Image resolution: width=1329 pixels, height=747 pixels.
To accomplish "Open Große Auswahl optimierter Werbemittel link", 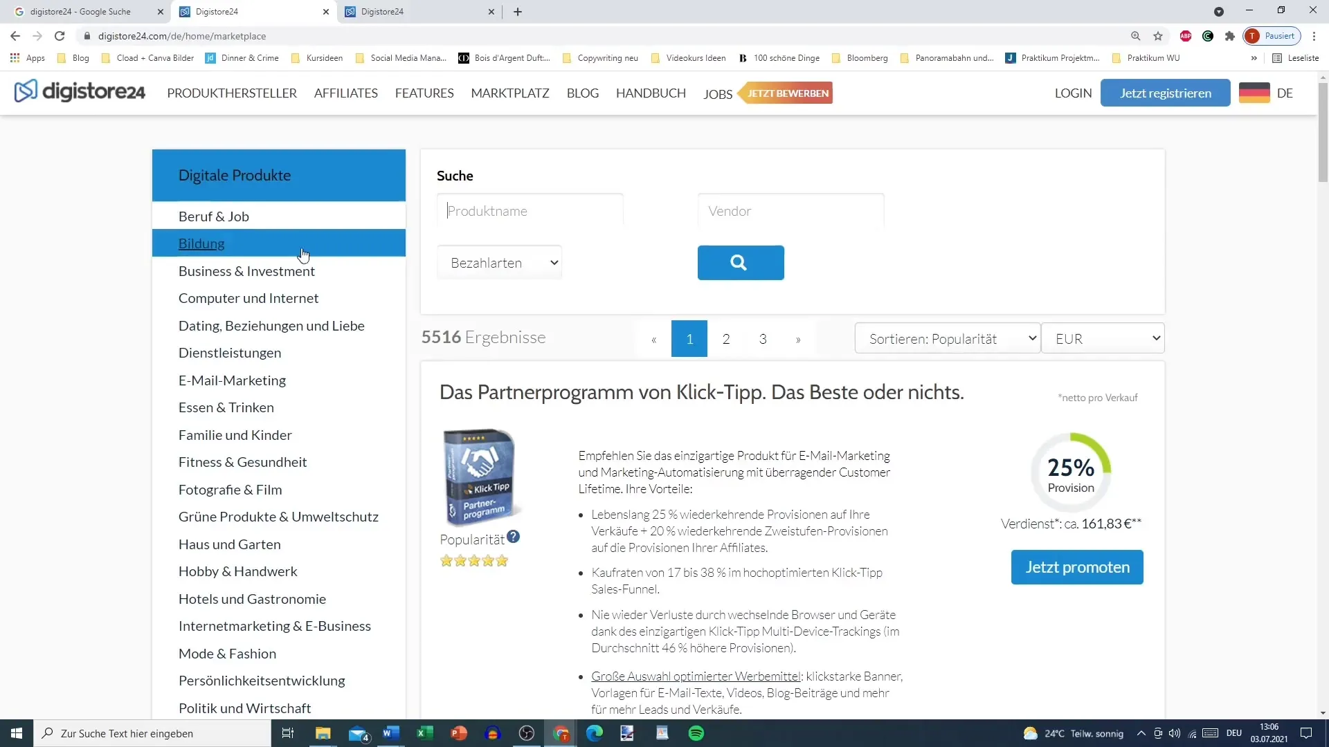I will pyautogui.click(x=696, y=676).
